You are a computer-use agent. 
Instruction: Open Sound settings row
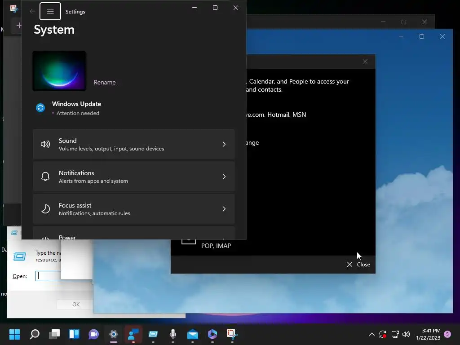click(134, 144)
